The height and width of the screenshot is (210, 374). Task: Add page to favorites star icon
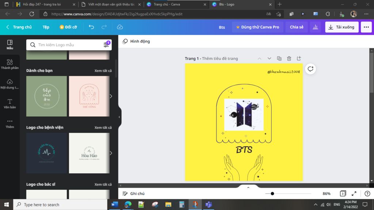[278, 14]
